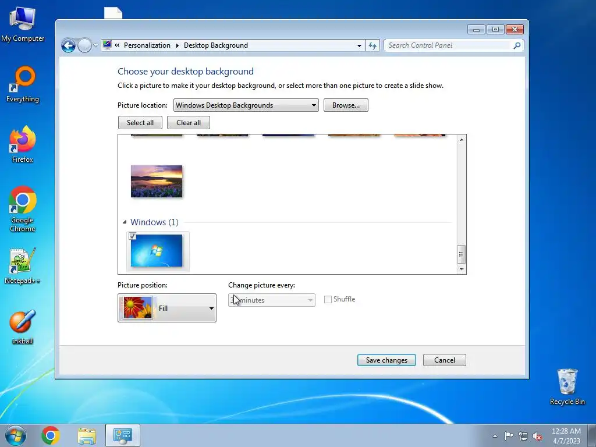Minimize the Desktop Background window
This screenshot has height=447, width=596.
pyautogui.click(x=476, y=30)
